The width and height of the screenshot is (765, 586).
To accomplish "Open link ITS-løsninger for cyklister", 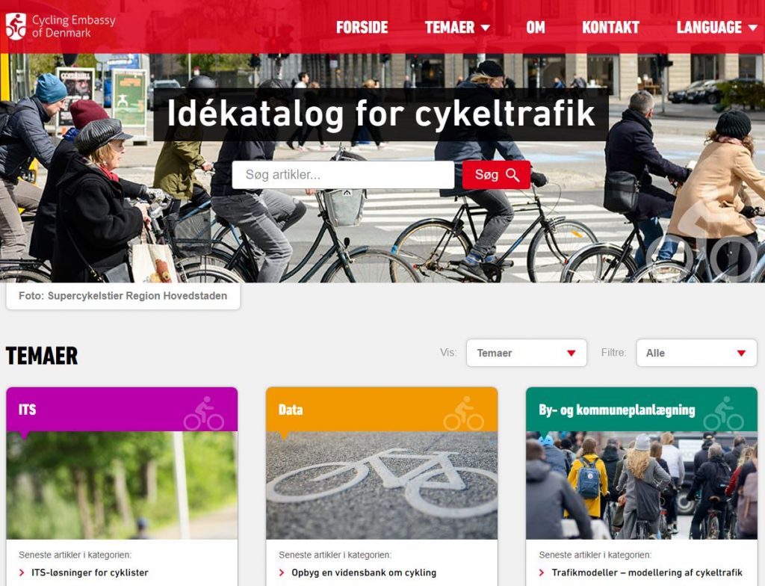I will pyautogui.click(x=90, y=573).
